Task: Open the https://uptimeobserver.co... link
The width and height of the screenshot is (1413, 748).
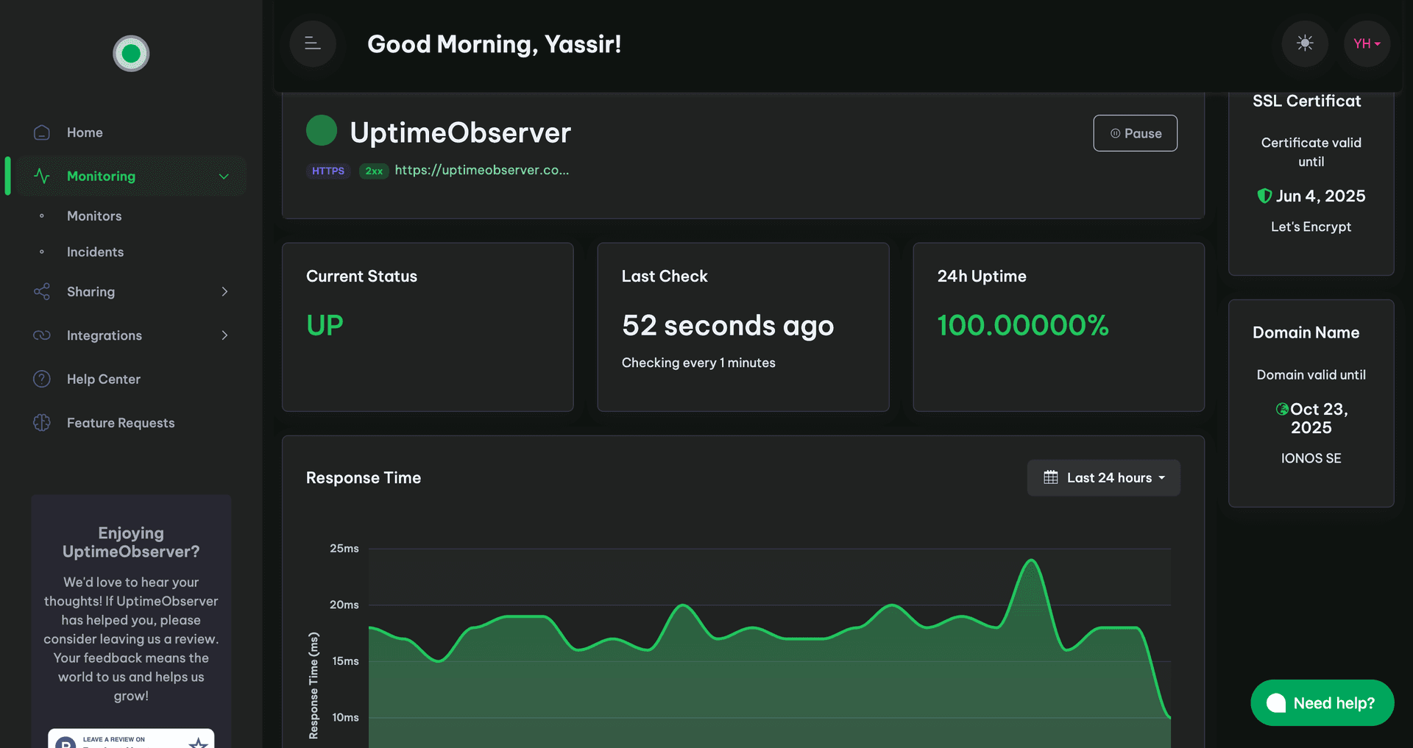Action: (482, 170)
